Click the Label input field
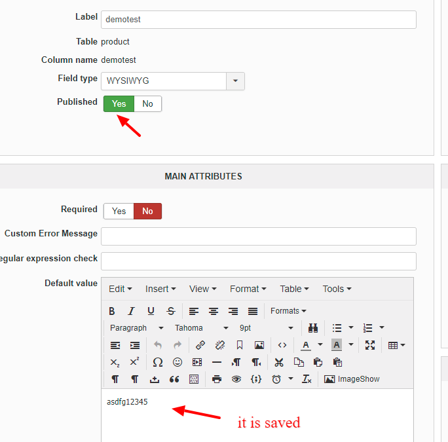The width and height of the screenshot is (448, 442). coord(259,20)
